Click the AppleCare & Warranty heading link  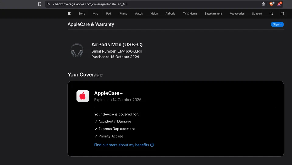[x=91, y=24]
